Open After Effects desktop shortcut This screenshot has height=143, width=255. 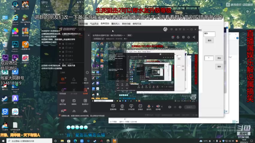click(5, 58)
